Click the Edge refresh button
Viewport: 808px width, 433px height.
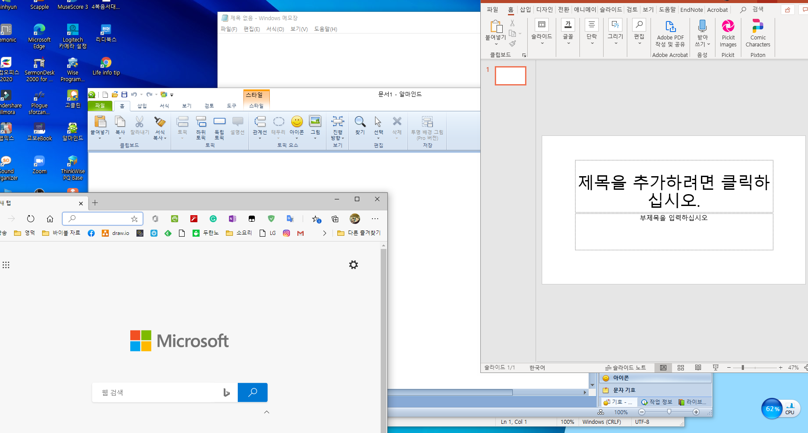(x=31, y=219)
